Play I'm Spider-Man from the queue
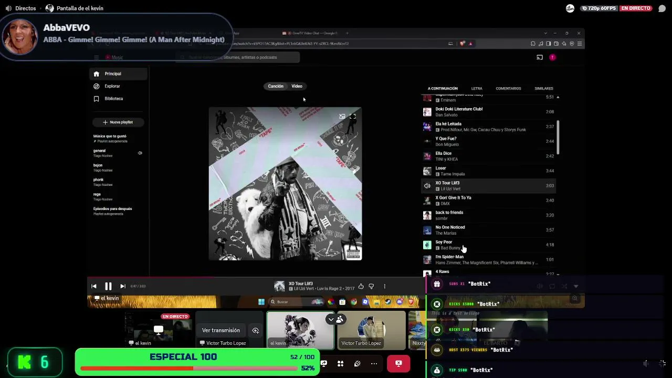672x378 pixels. [489, 259]
